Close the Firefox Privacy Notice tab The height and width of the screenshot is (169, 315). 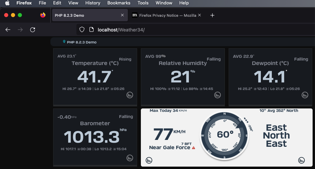[199, 15]
